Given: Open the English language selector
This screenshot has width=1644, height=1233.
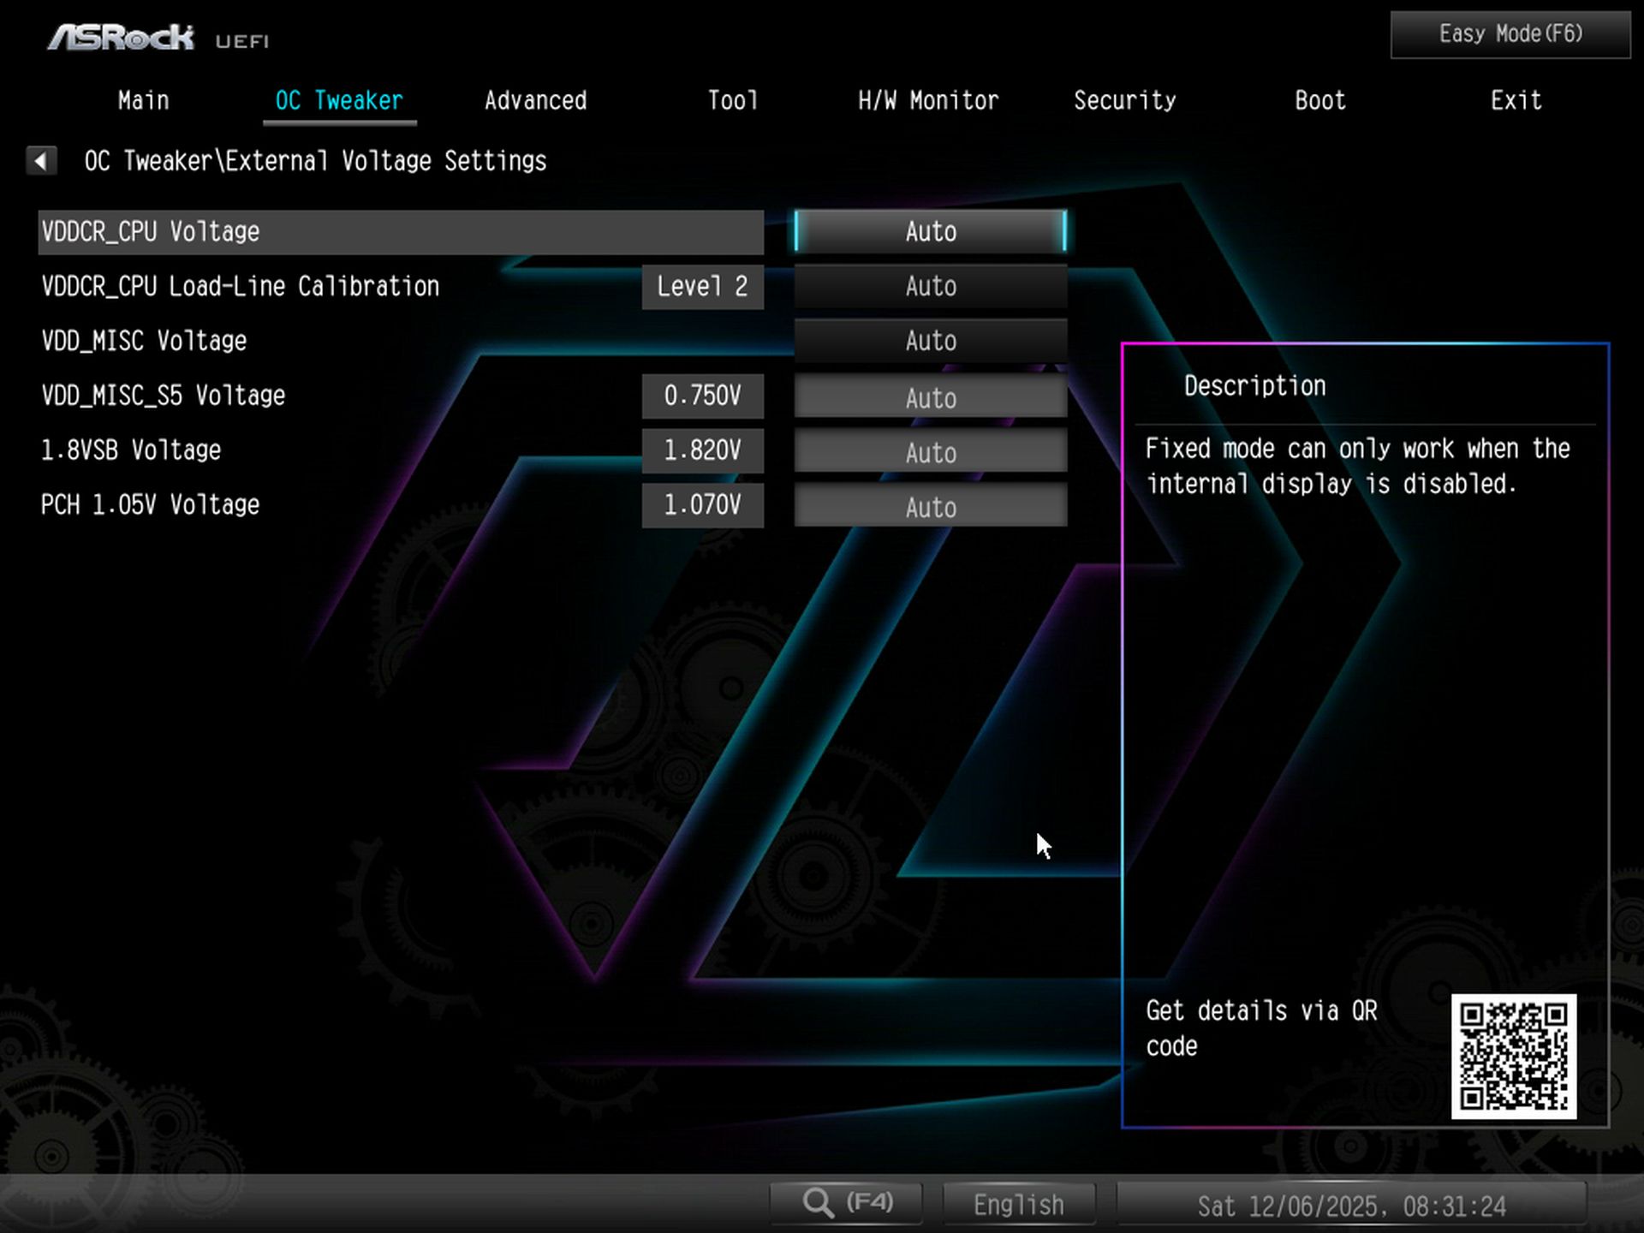Looking at the screenshot, I should [1017, 1202].
